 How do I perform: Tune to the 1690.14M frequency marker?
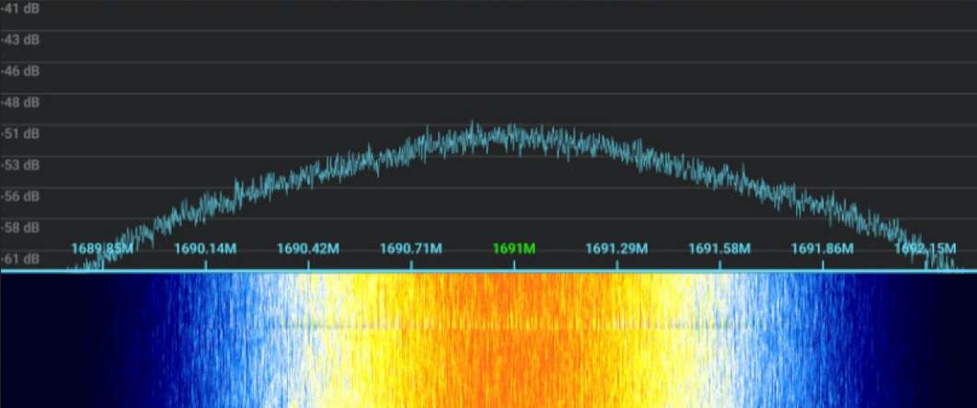(x=205, y=249)
